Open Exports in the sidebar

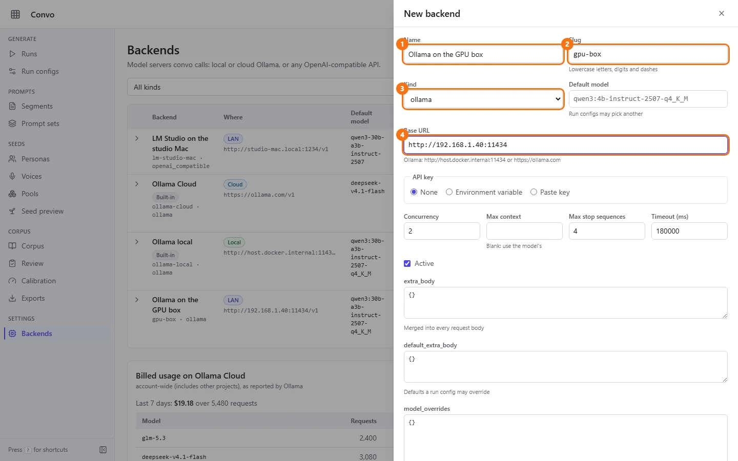point(57,298)
